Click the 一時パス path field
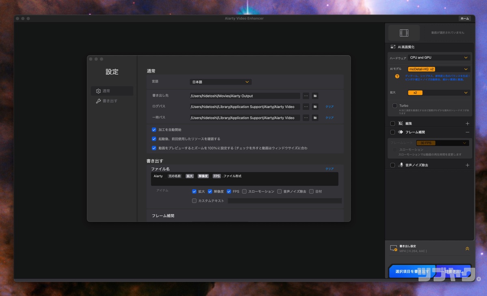 coord(245,118)
